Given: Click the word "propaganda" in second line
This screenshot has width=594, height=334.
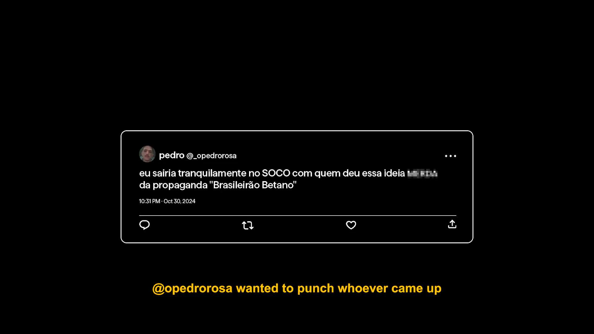Looking at the screenshot, I should coord(180,186).
